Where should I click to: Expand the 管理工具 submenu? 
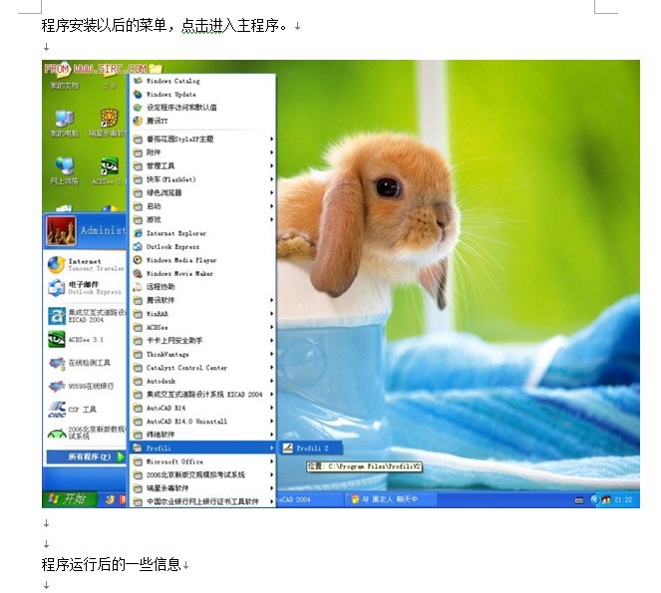(x=202, y=165)
